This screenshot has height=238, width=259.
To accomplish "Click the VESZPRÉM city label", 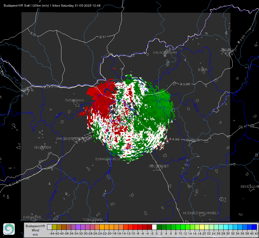I will 42,148.
